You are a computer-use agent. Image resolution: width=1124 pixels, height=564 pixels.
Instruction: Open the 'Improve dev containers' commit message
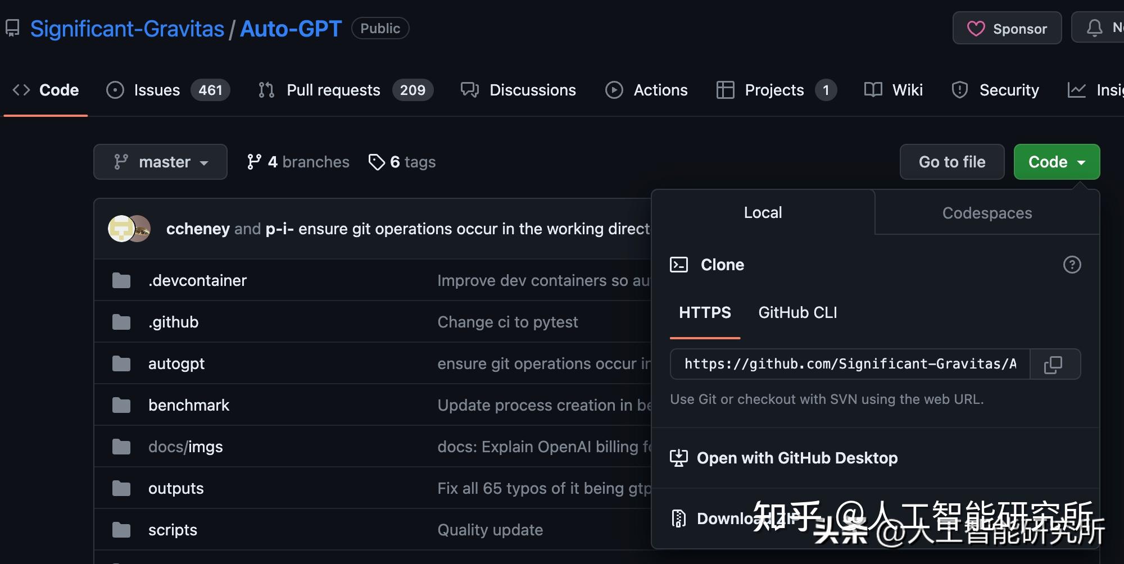544,280
